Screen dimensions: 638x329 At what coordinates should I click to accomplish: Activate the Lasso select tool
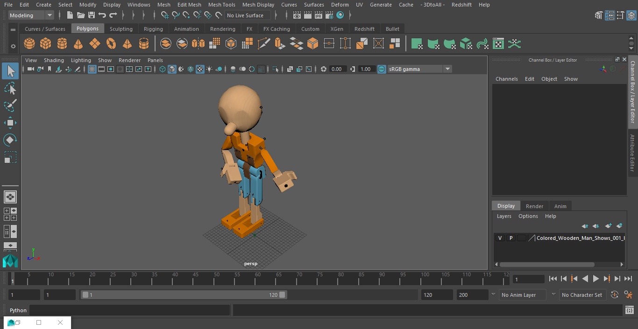tap(10, 88)
